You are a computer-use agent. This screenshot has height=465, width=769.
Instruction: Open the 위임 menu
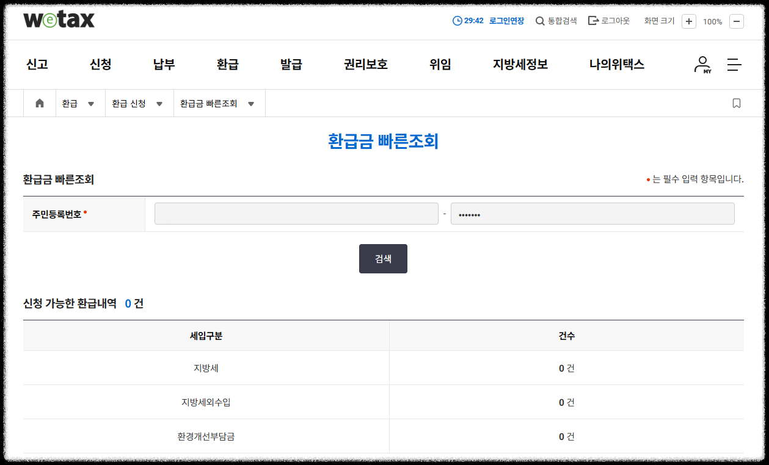tap(440, 65)
